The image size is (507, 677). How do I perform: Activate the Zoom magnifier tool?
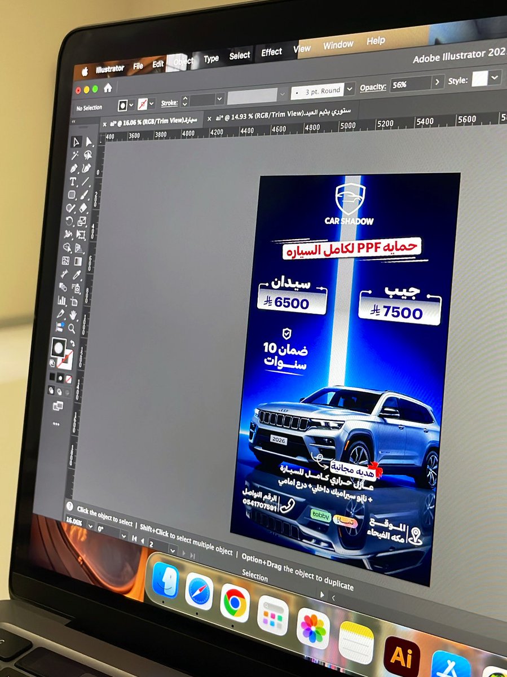(72, 328)
